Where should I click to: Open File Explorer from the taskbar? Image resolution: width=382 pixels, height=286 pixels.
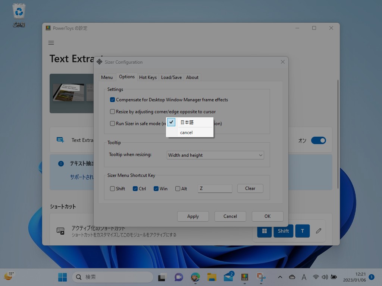pyautogui.click(x=212, y=277)
